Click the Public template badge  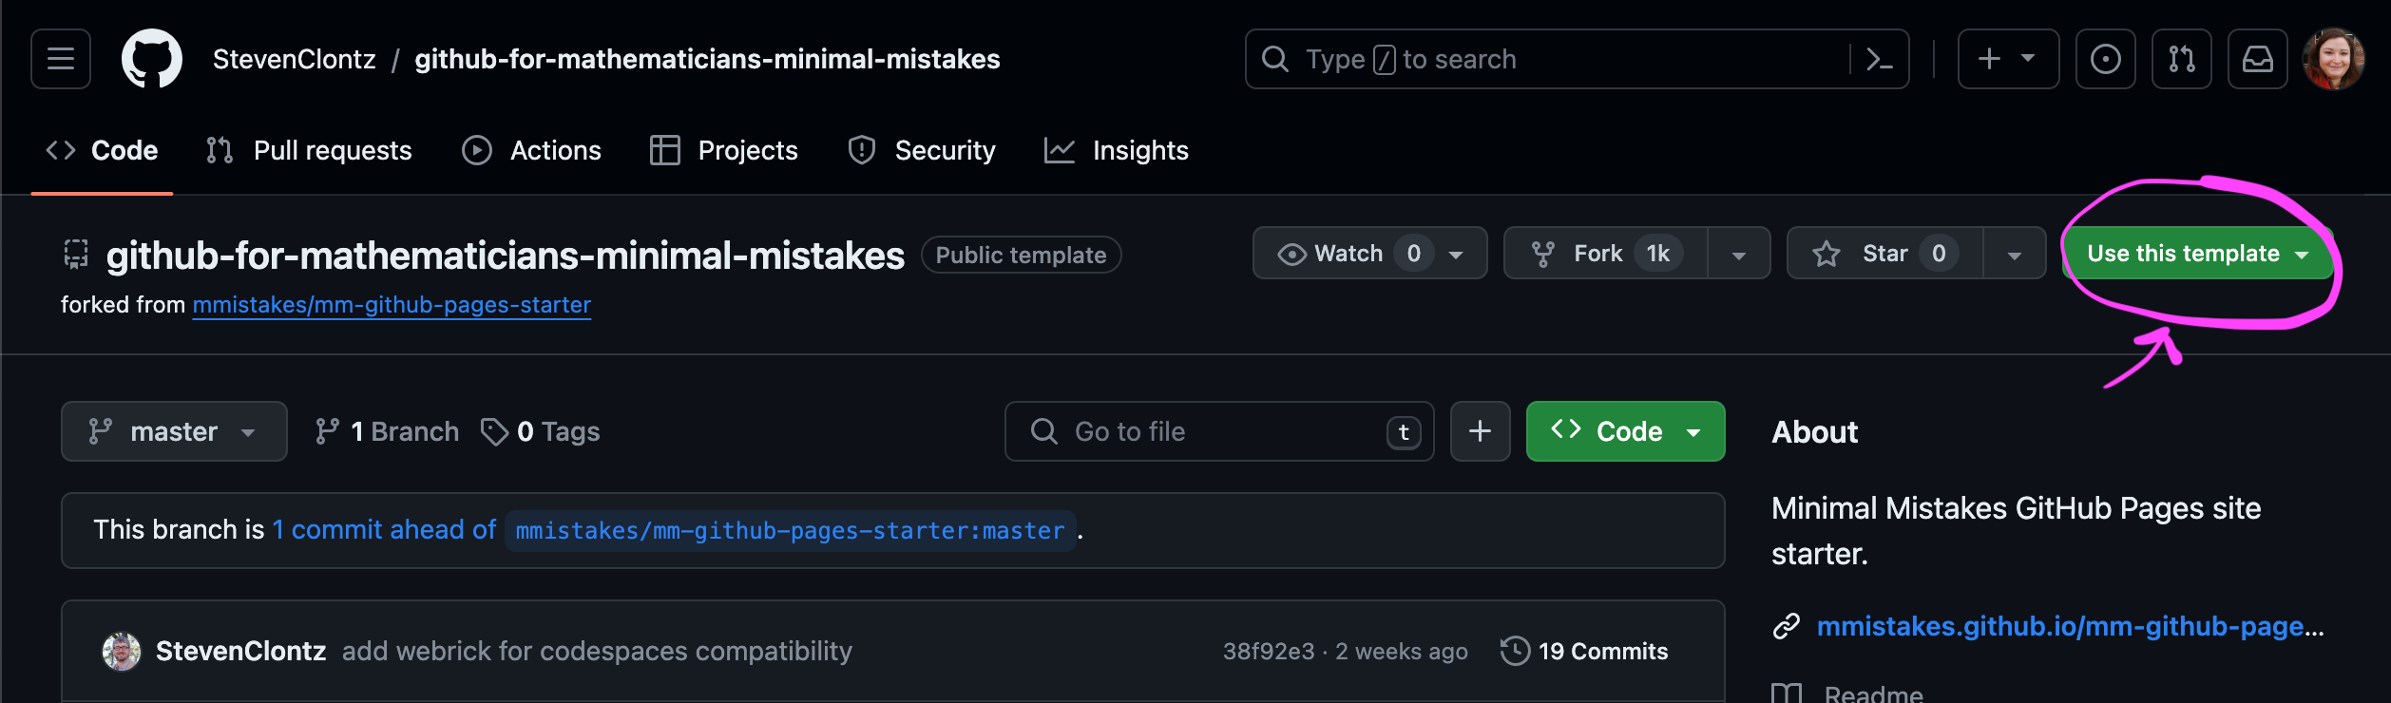pos(1022,255)
